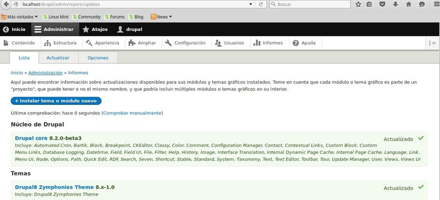
Task: Open the Blog bookmark
Action: pyautogui.click(x=136, y=17)
